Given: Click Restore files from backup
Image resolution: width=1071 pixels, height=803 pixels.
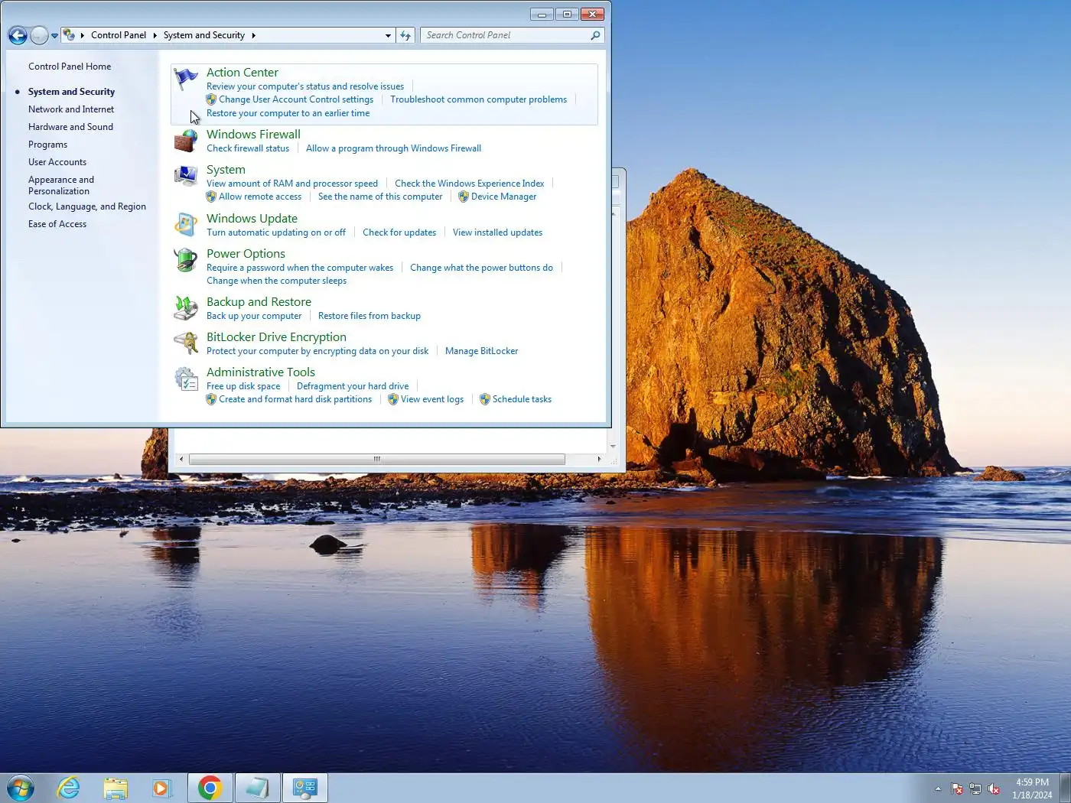Looking at the screenshot, I should [369, 316].
